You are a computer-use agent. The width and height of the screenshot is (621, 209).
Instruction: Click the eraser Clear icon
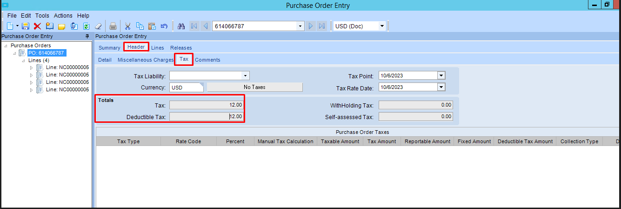(x=98, y=26)
